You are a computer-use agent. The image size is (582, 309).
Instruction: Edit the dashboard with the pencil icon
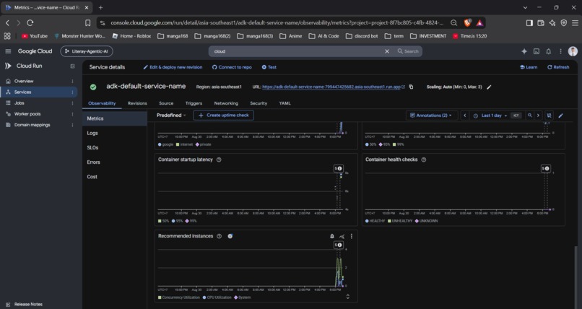pos(560,116)
